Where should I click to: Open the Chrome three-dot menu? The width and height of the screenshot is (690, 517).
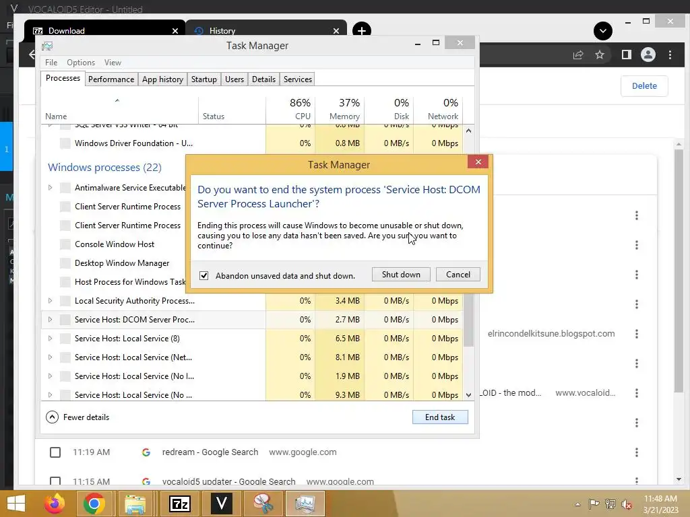(x=670, y=55)
